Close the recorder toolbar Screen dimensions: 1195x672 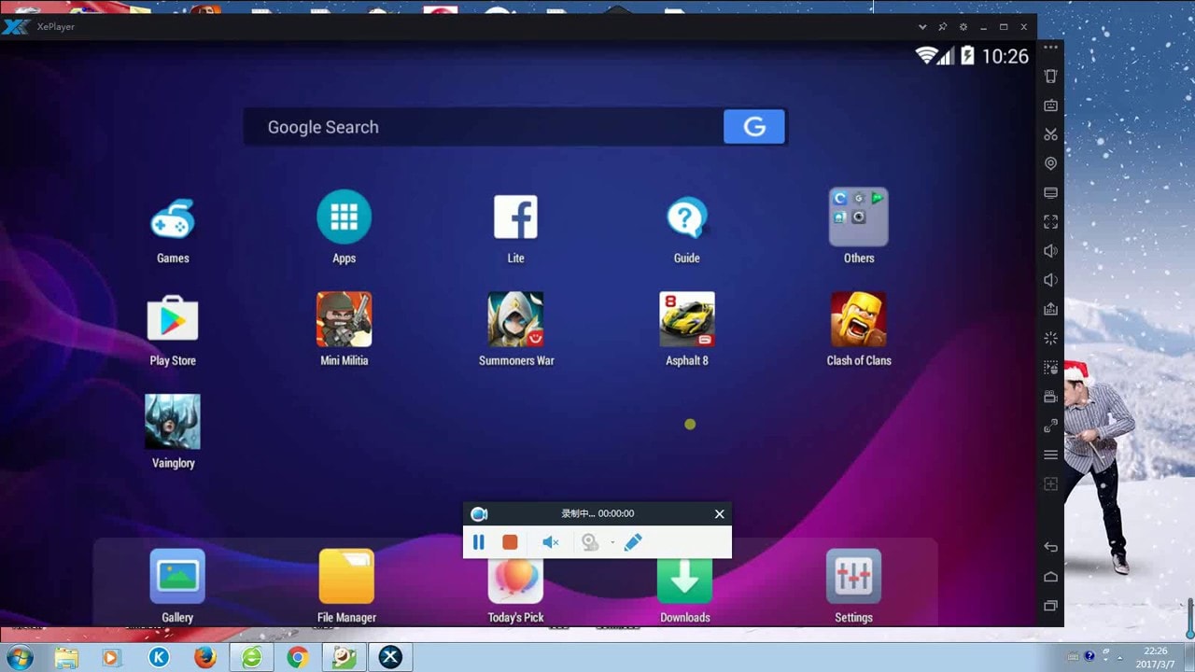719,513
